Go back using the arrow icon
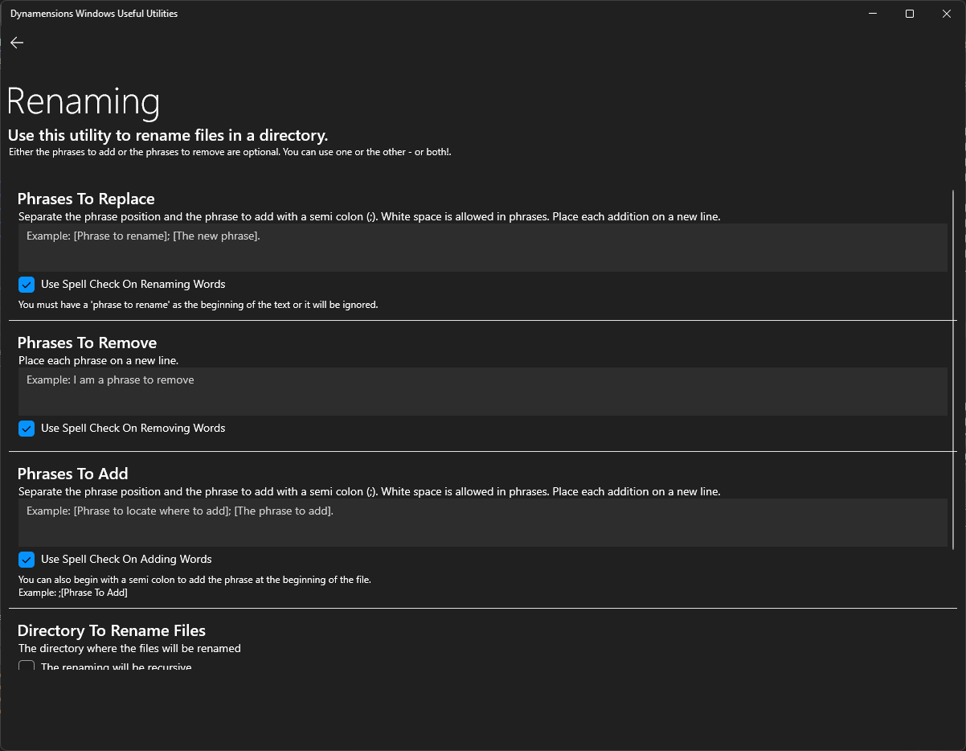 coord(17,43)
